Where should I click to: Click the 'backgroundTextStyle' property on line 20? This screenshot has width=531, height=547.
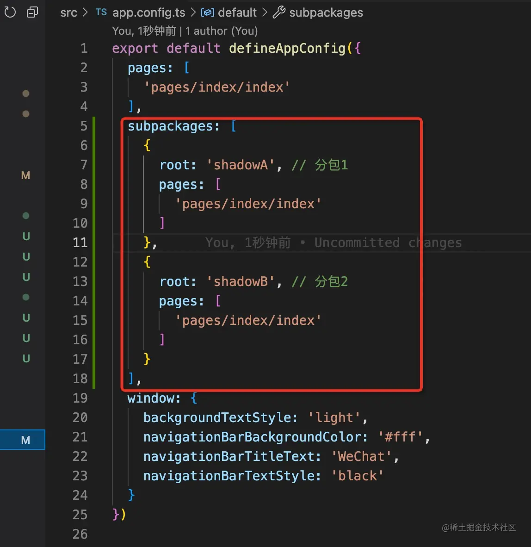pyautogui.click(x=217, y=417)
